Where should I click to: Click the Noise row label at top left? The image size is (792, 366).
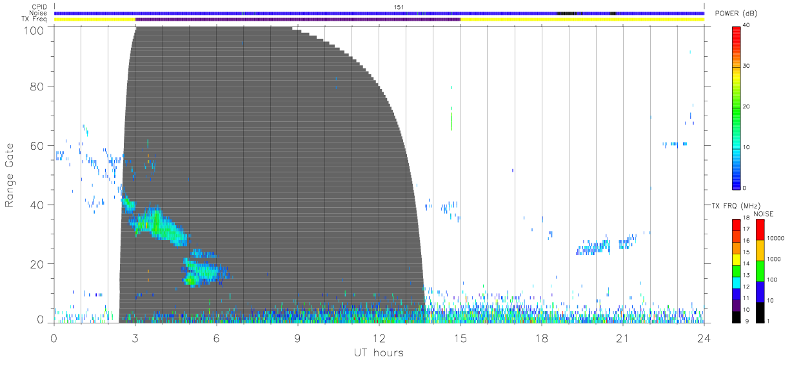[39, 13]
